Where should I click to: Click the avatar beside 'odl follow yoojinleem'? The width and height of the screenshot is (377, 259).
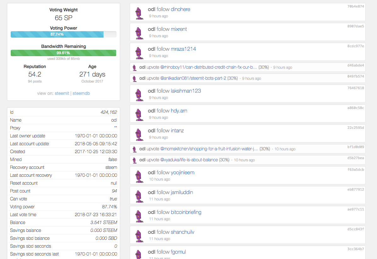pos(139,176)
